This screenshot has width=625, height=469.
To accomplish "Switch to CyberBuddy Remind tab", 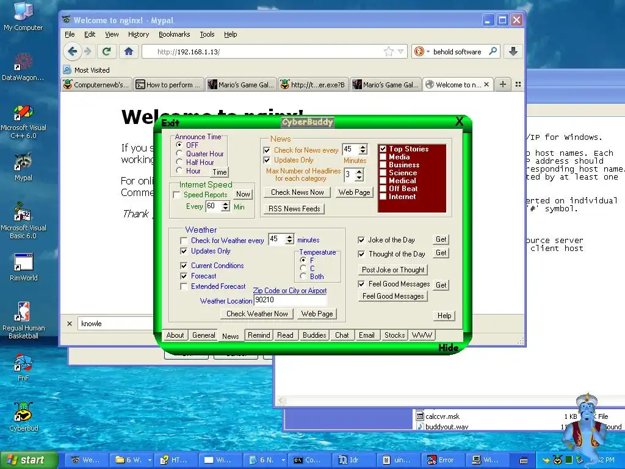I will pyautogui.click(x=259, y=335).
